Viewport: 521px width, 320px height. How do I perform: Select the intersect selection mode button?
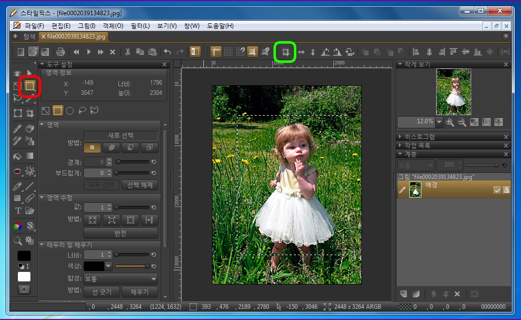click(x=149, y=148)
